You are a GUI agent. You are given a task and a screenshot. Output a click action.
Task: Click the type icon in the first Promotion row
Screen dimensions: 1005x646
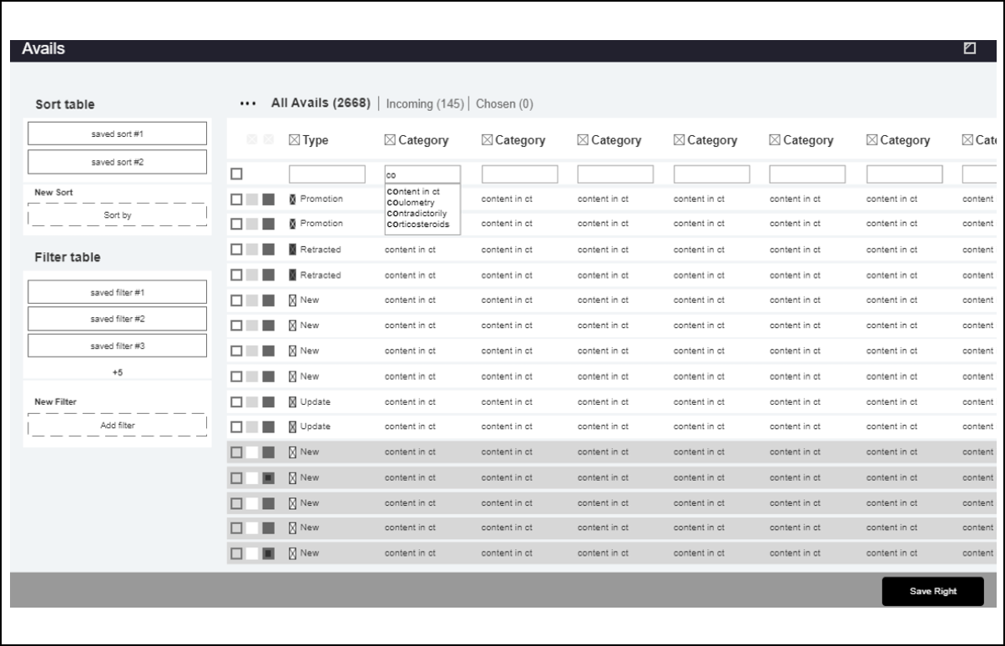293,199
